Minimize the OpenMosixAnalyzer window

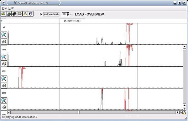pyautogui.click(x=175, y=3)
